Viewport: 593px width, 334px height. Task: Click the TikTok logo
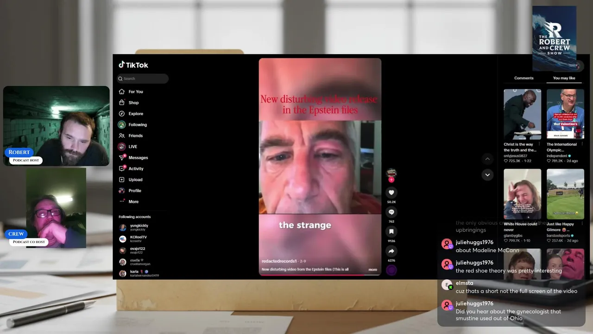coord(133,65)
